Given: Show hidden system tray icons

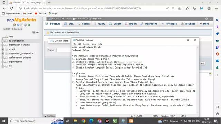Looking at the screenshot, I should coord(182,121).
